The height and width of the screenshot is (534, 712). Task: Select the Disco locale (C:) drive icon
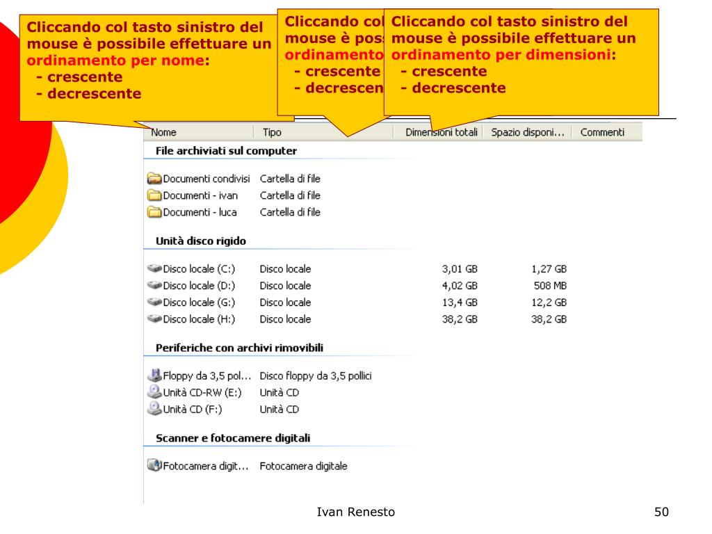tap(154, 269)
